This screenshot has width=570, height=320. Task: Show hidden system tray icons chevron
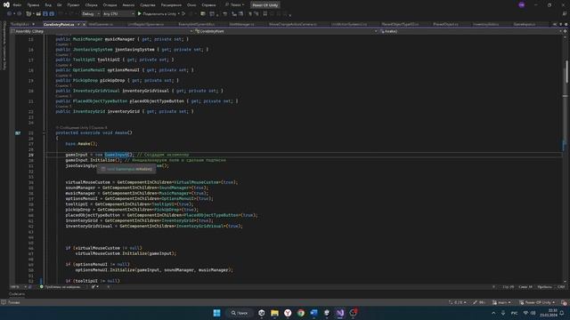coord(493,313)
